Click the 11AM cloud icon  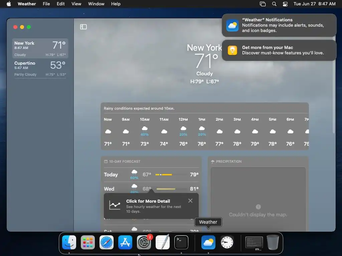[164, 131]
